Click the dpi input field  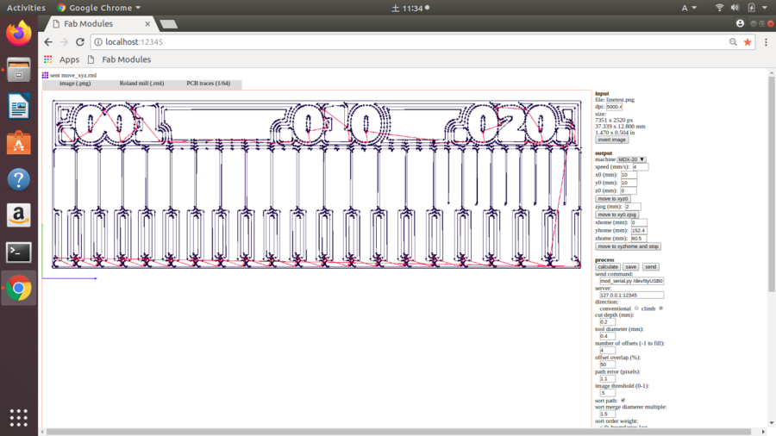pos(614,107)
